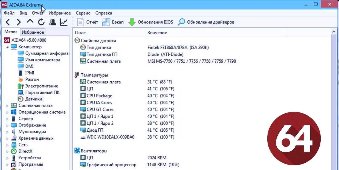The height and width of the screenshot is (170, 339).
Task: Click the vertical scrollbar up arrow
Action: 334,32
